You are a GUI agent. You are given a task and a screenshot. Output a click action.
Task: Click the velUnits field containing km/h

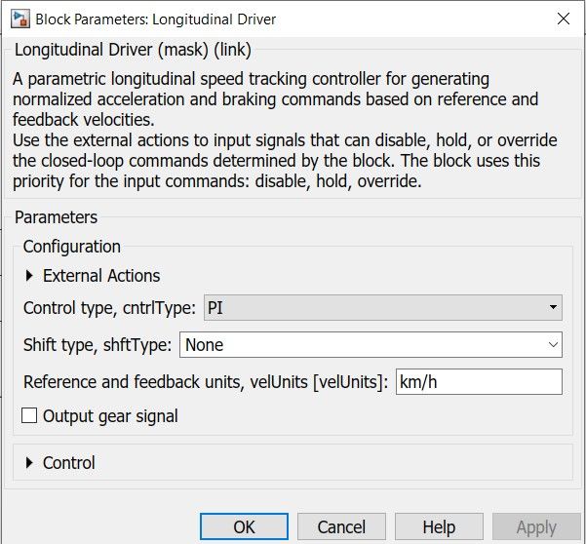[478, 381]
